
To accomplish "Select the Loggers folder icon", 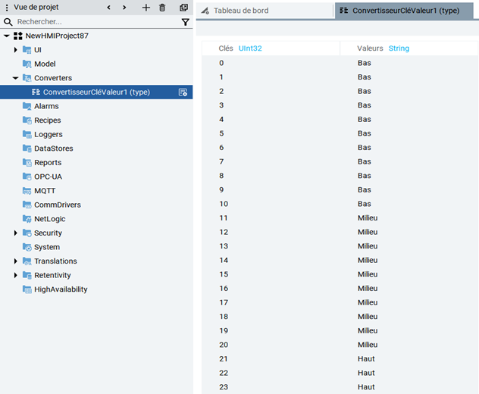I will point(27,134).
